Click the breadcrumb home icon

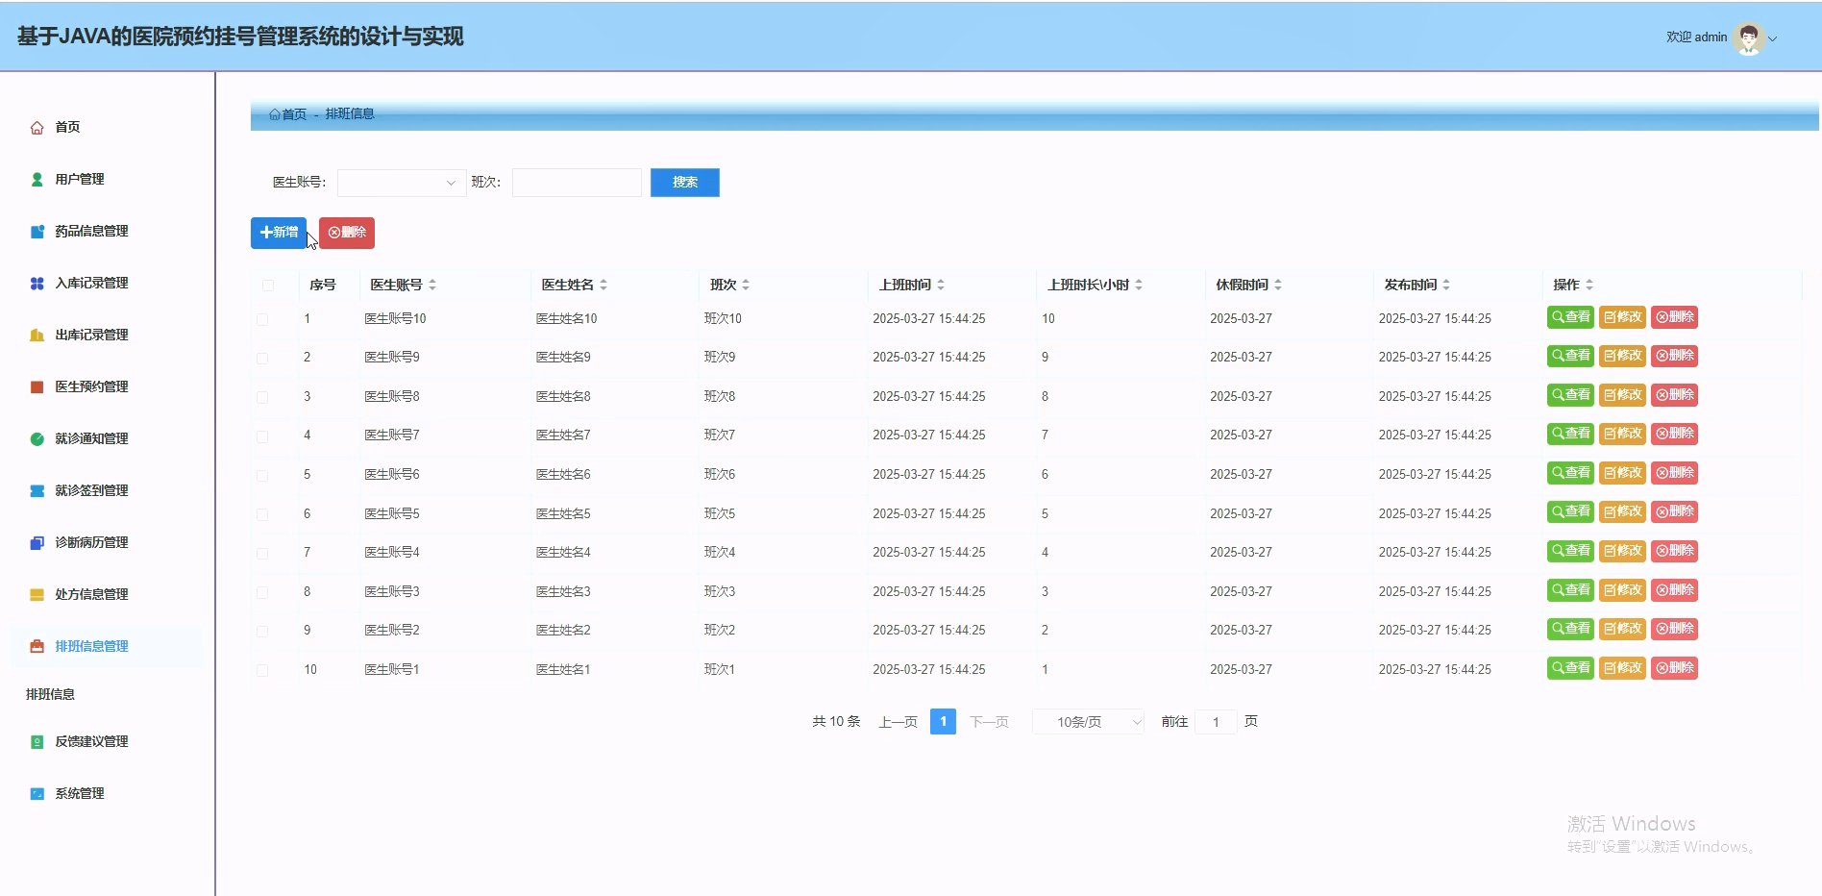pyautogui.click(x=275, y=114)
